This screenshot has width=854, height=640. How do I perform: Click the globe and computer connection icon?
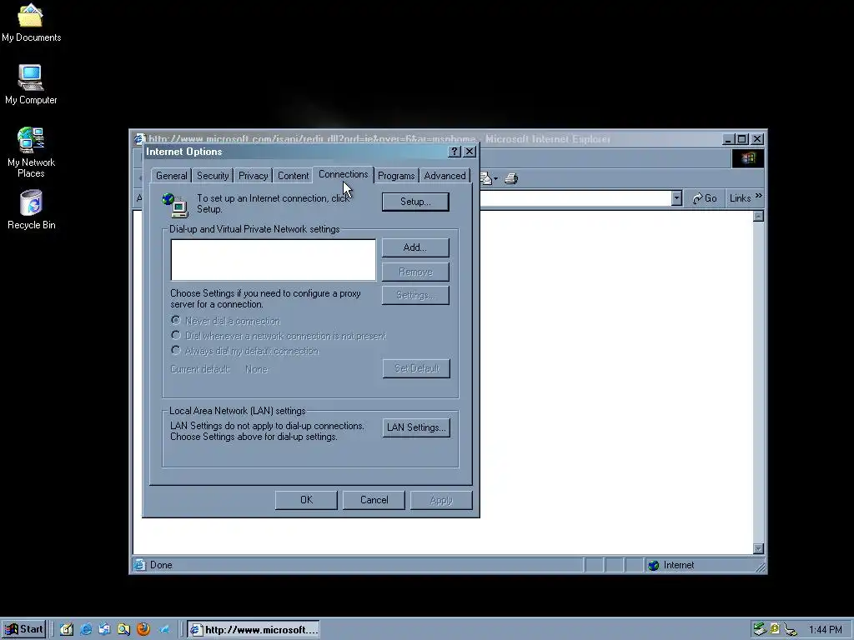175,205
